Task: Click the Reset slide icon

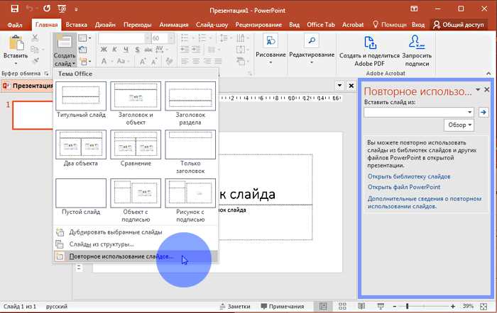Action: 83,50
